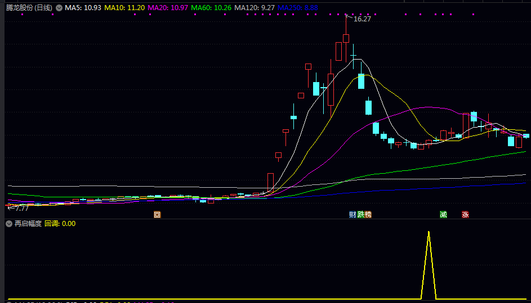Click the yellow spike peak in the indicator panel
This screenshot has height=303, width=531.
(429, 232)
